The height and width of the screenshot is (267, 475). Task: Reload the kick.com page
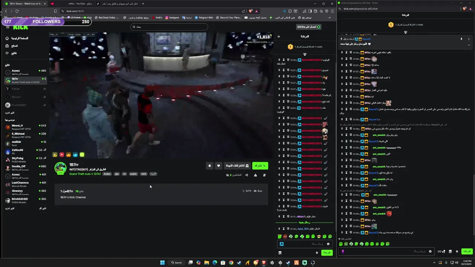[x=17, y=11]
